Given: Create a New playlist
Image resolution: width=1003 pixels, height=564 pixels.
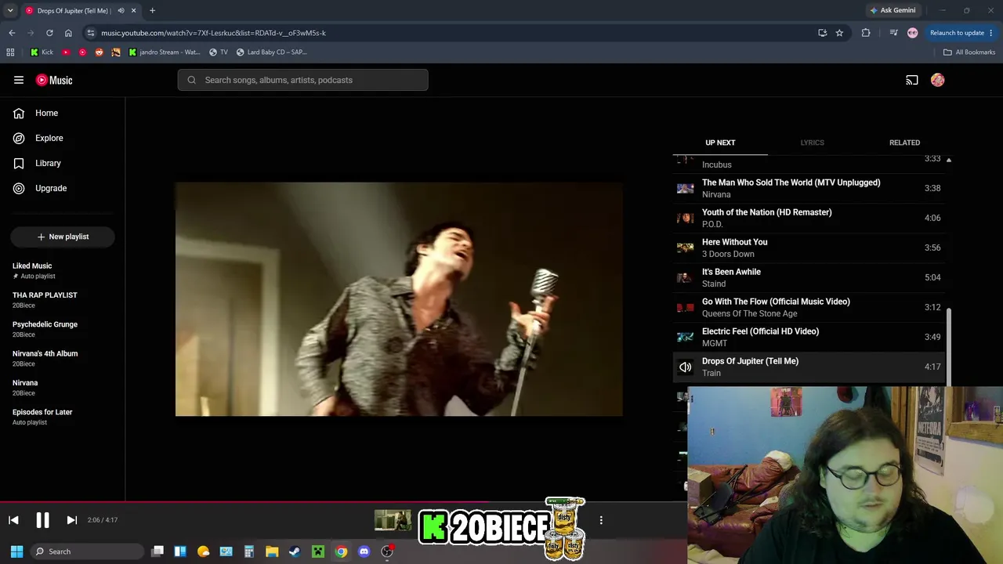Looking at the screenshot, I should pos(63,237).
